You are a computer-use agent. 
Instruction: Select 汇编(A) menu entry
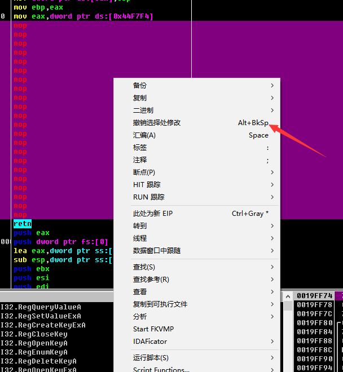click(x=144, y=135)
